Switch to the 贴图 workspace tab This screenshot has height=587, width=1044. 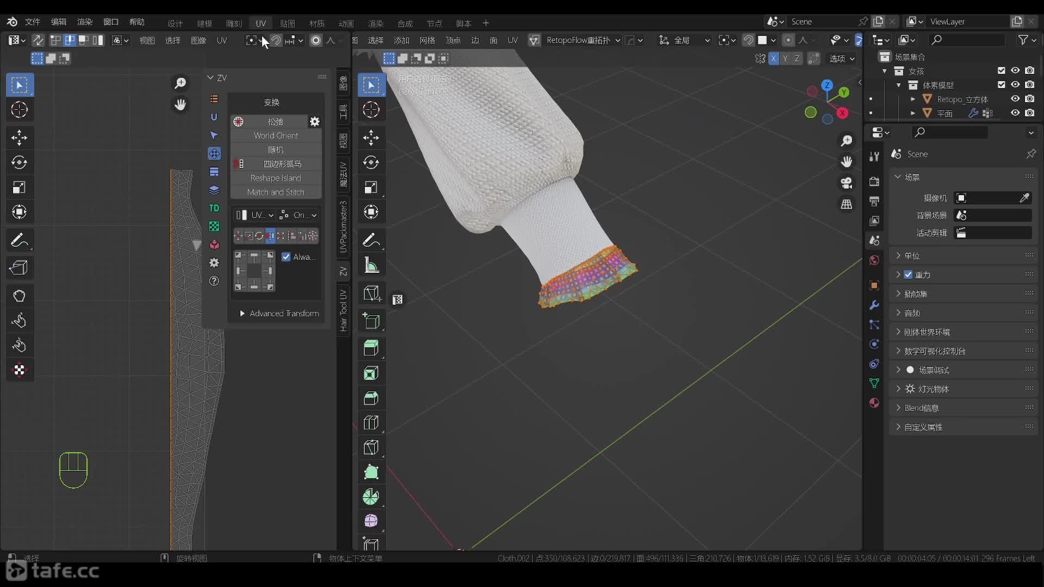click(287, 23)
